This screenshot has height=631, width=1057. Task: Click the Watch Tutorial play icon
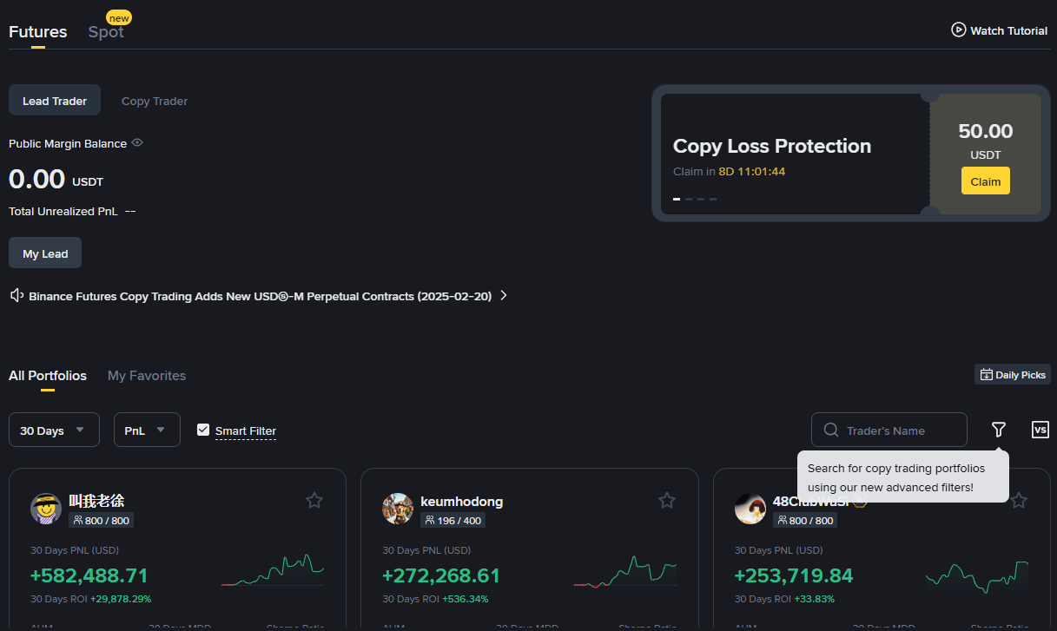tap(957, 30)
